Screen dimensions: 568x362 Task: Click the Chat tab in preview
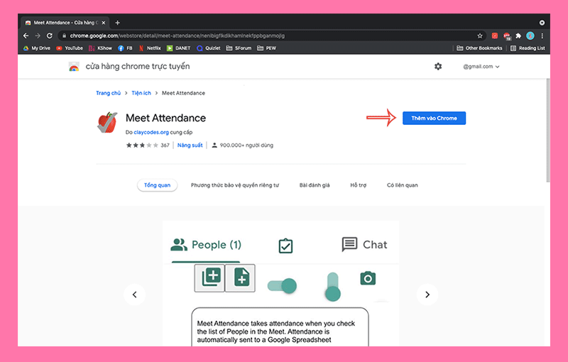364,245
